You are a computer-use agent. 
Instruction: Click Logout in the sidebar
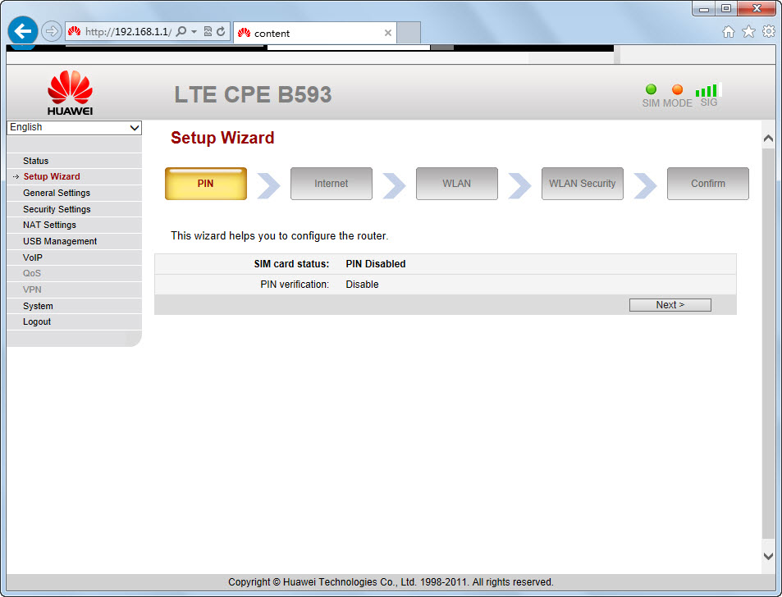click(37, 321)
